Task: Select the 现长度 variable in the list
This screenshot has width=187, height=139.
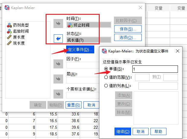Action: click(16, 43)
